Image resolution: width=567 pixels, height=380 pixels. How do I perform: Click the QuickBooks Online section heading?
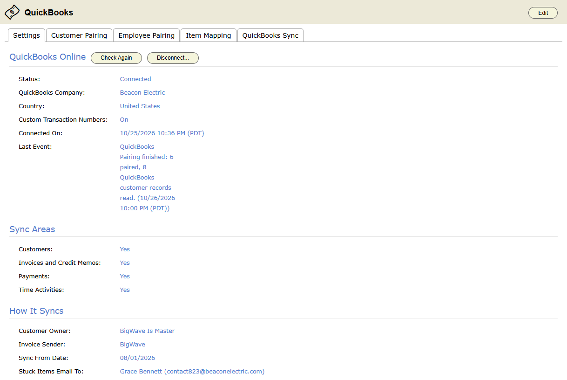point(47,57)
